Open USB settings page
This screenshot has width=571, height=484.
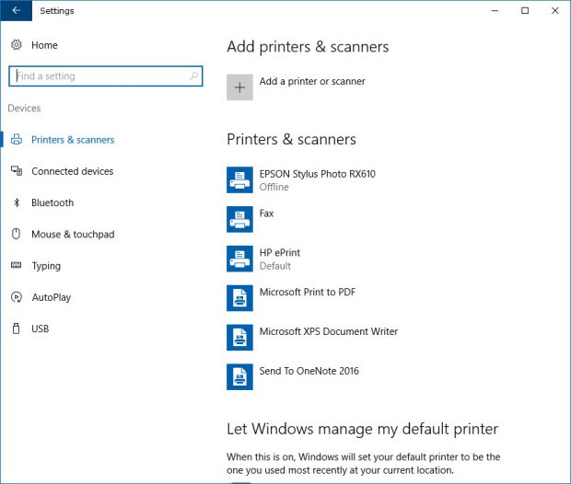pos(40,328)
